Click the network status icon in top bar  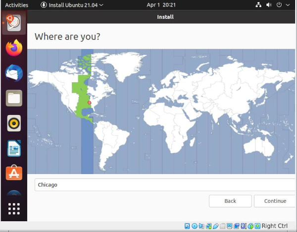tap(258, 5)
